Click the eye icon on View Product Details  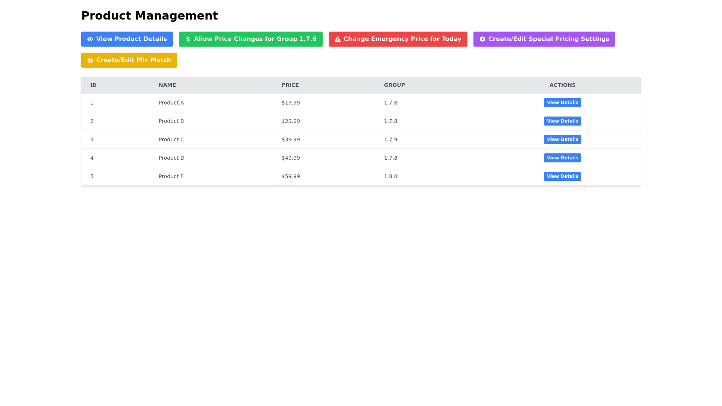coord(90,39)
